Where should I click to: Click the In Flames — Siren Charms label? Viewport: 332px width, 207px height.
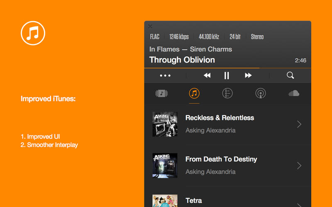click(x=190, y=49)
